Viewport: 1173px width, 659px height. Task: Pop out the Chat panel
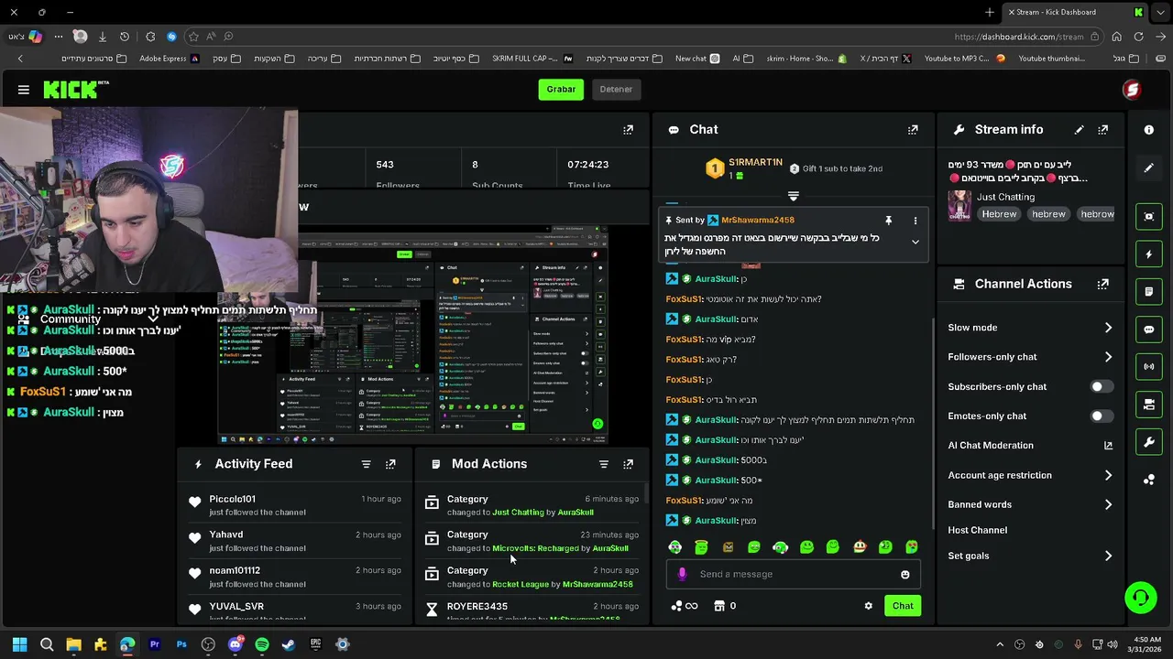pyautogui.click(x=913, y=130)
